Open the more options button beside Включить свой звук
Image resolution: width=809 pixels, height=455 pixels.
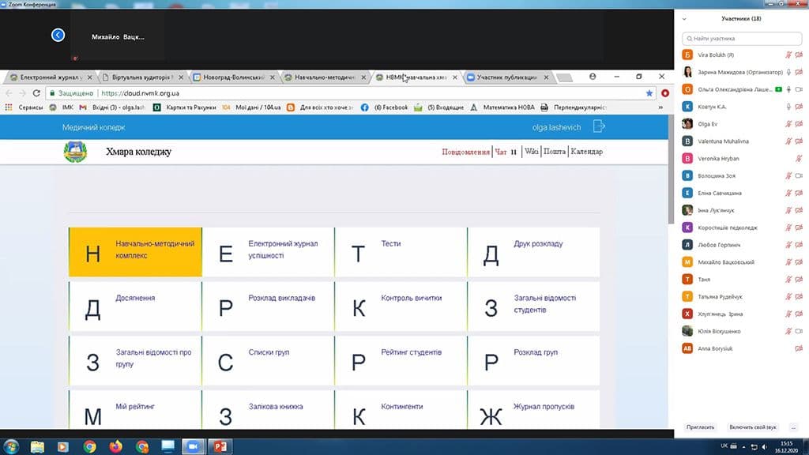(793, 427)
